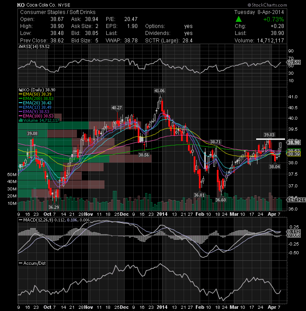Select the Prev Close value 38.62

pos(57,41)
